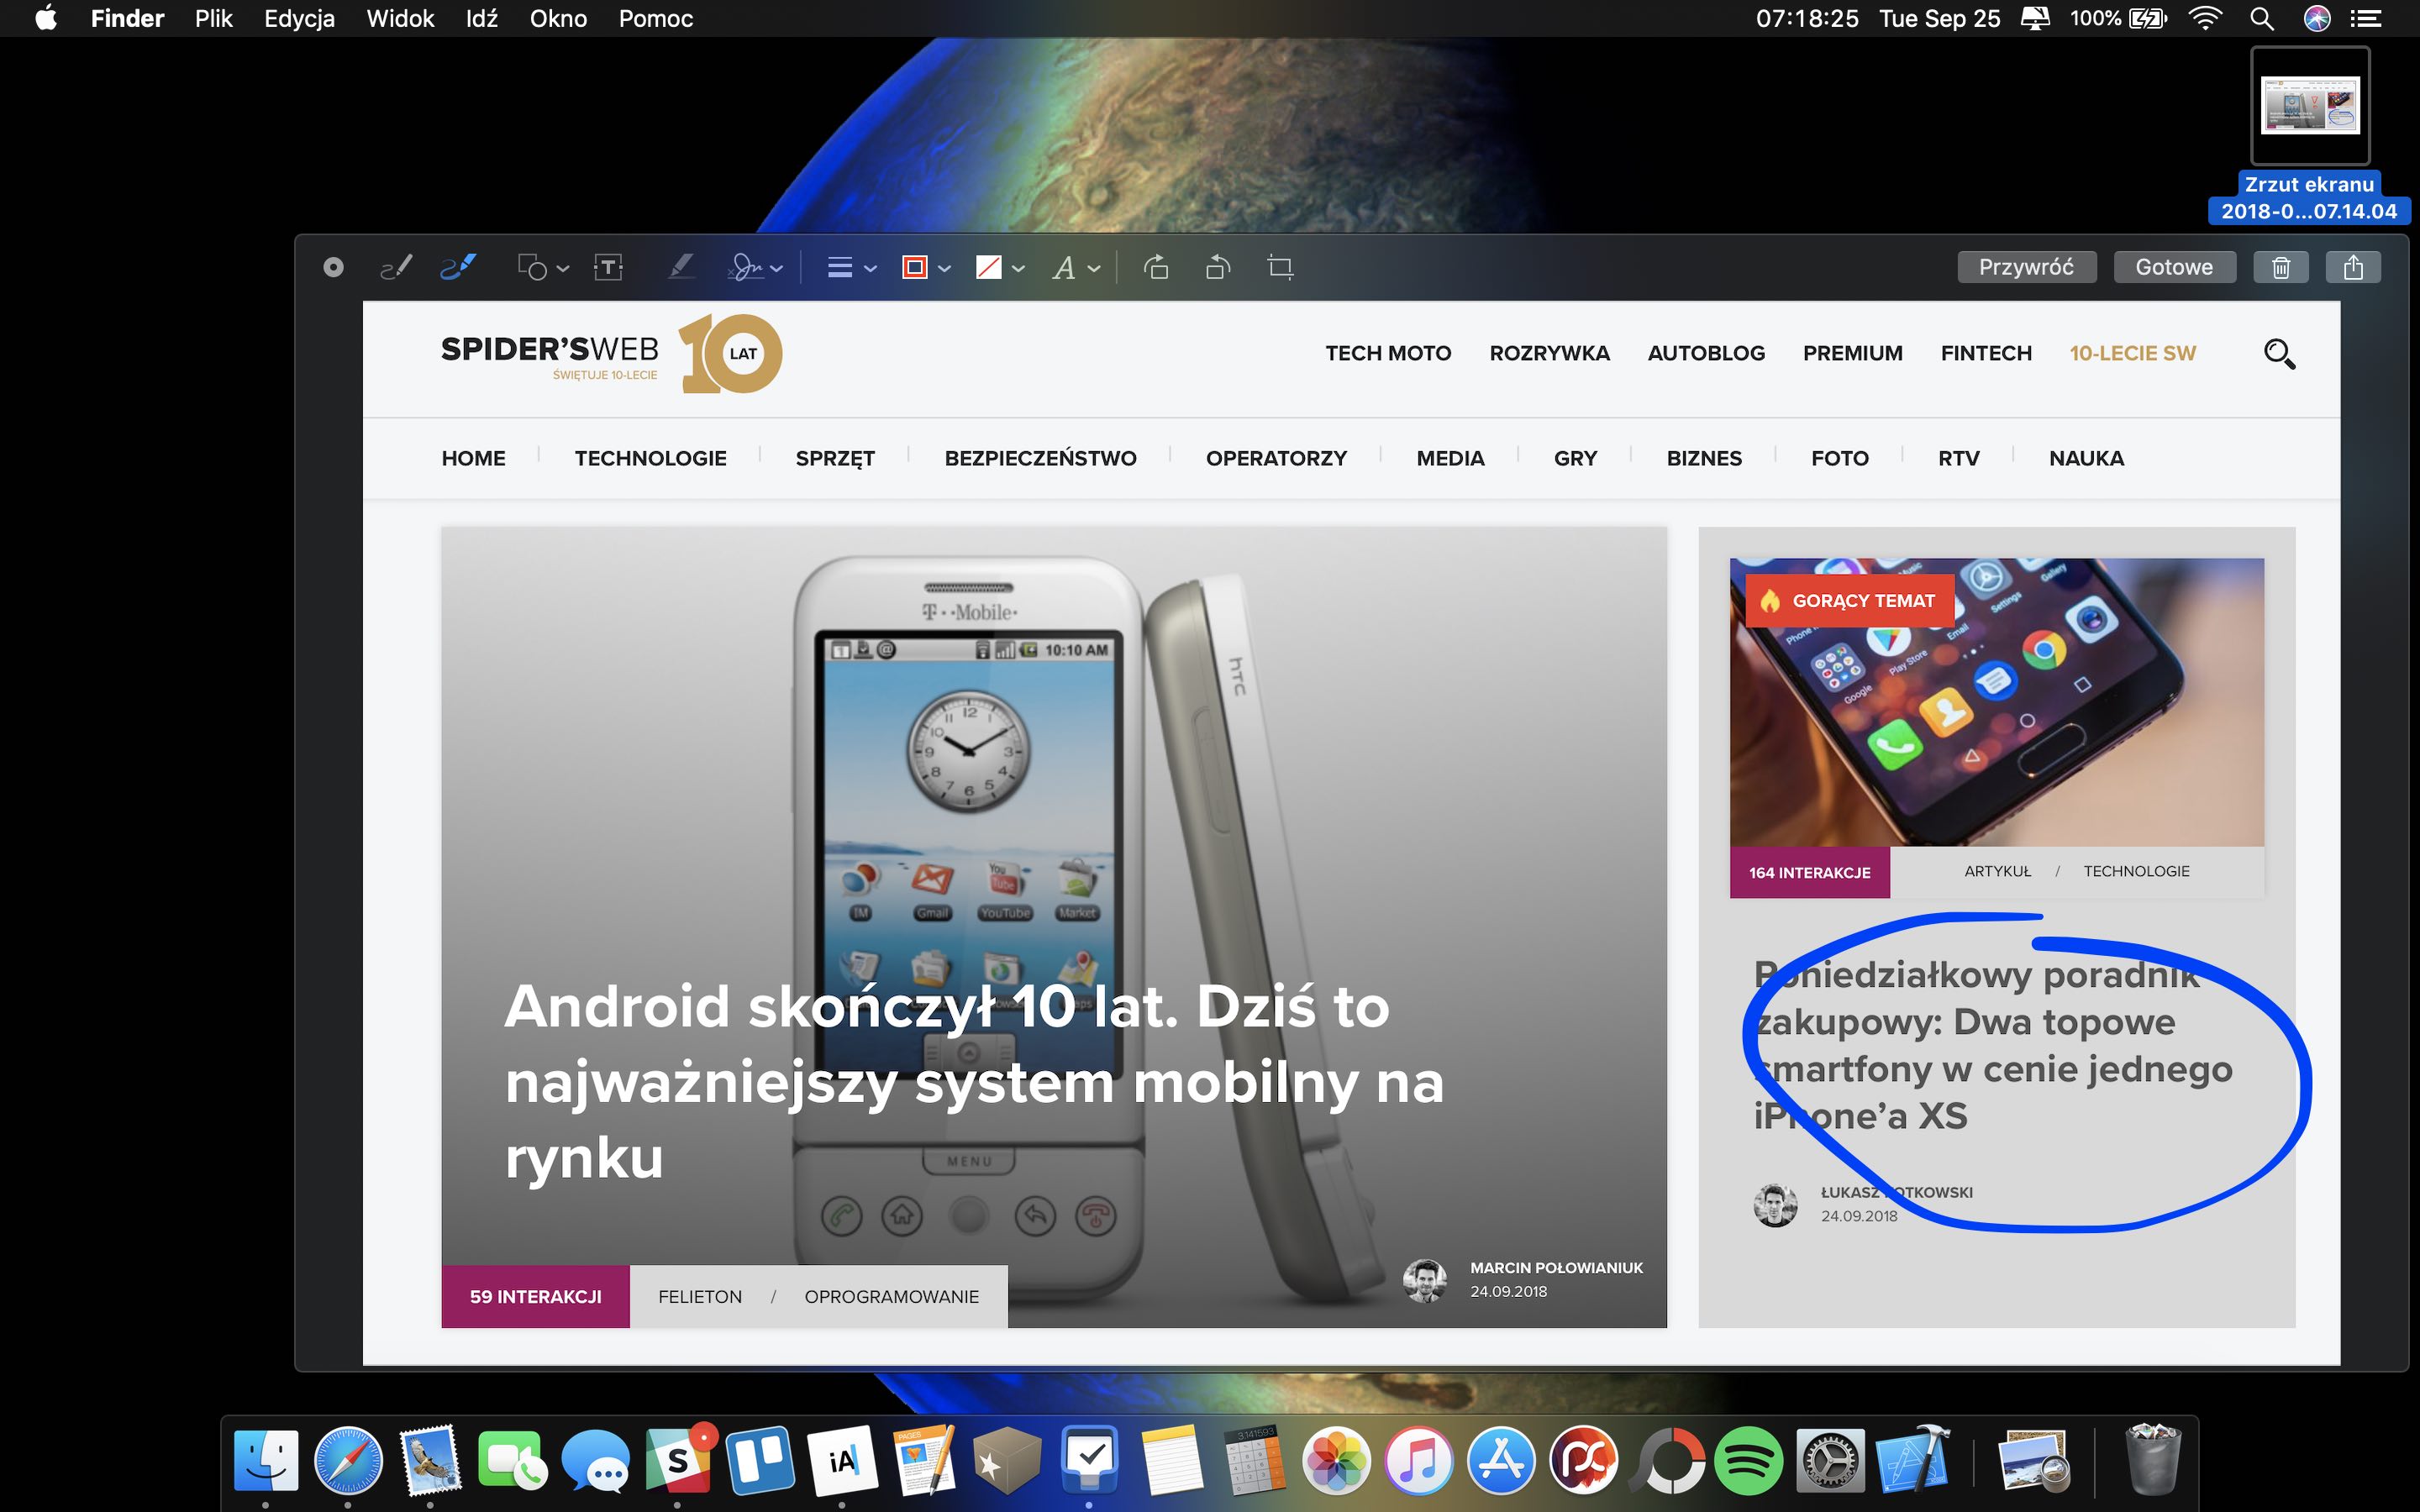Open Finder from the Dock
Image resolution: width=2420 pixels, height=1512 pixels.
pos(266,1460)
